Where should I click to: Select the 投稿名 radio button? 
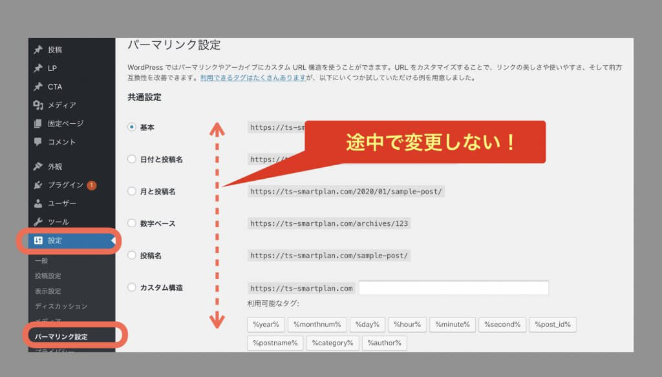tap(132, 255)
